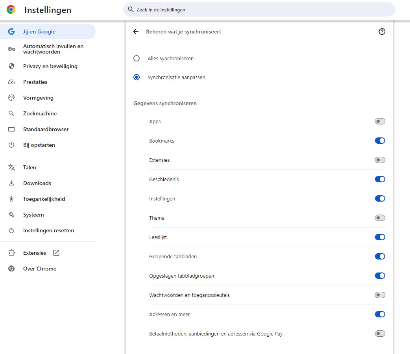
Task: Click the external link icon next to Extensies
Action: (56, 253)
